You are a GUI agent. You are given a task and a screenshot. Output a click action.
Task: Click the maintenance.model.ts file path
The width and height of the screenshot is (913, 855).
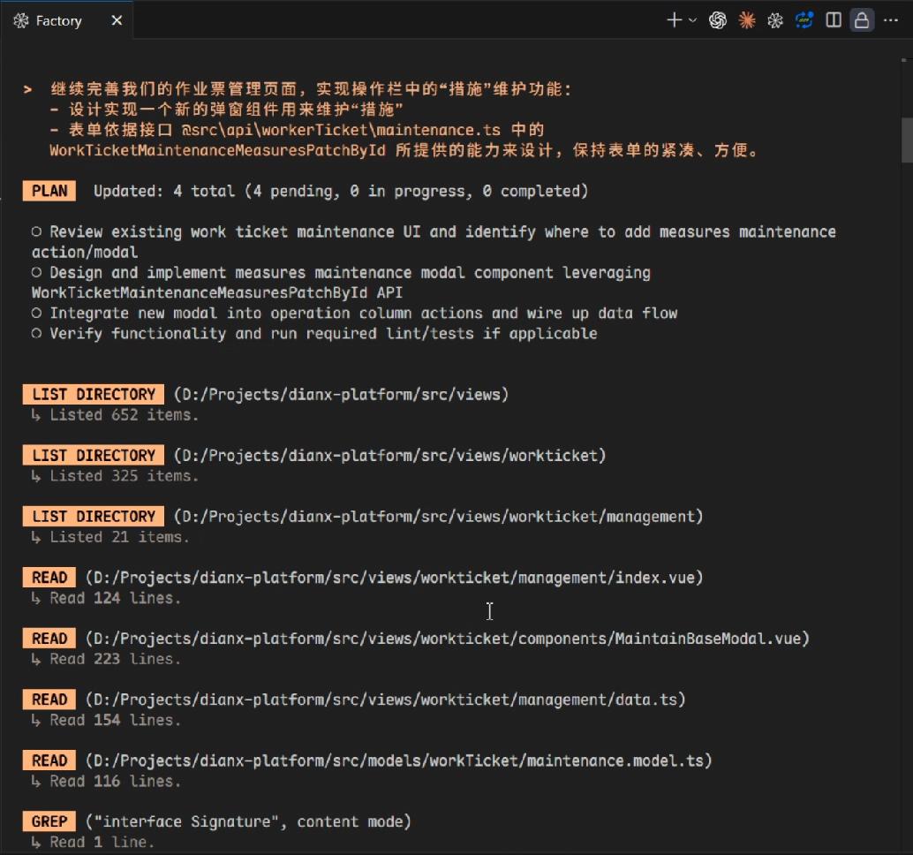(x=399, y=760)
